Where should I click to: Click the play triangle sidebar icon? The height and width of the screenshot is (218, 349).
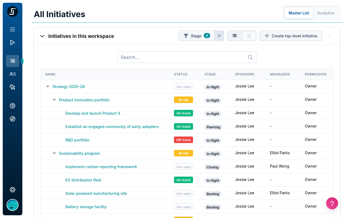coord(13,43)
